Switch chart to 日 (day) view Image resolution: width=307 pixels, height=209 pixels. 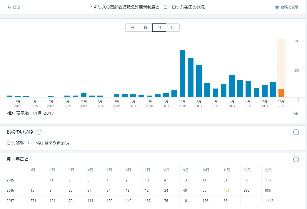coord(132,28)
